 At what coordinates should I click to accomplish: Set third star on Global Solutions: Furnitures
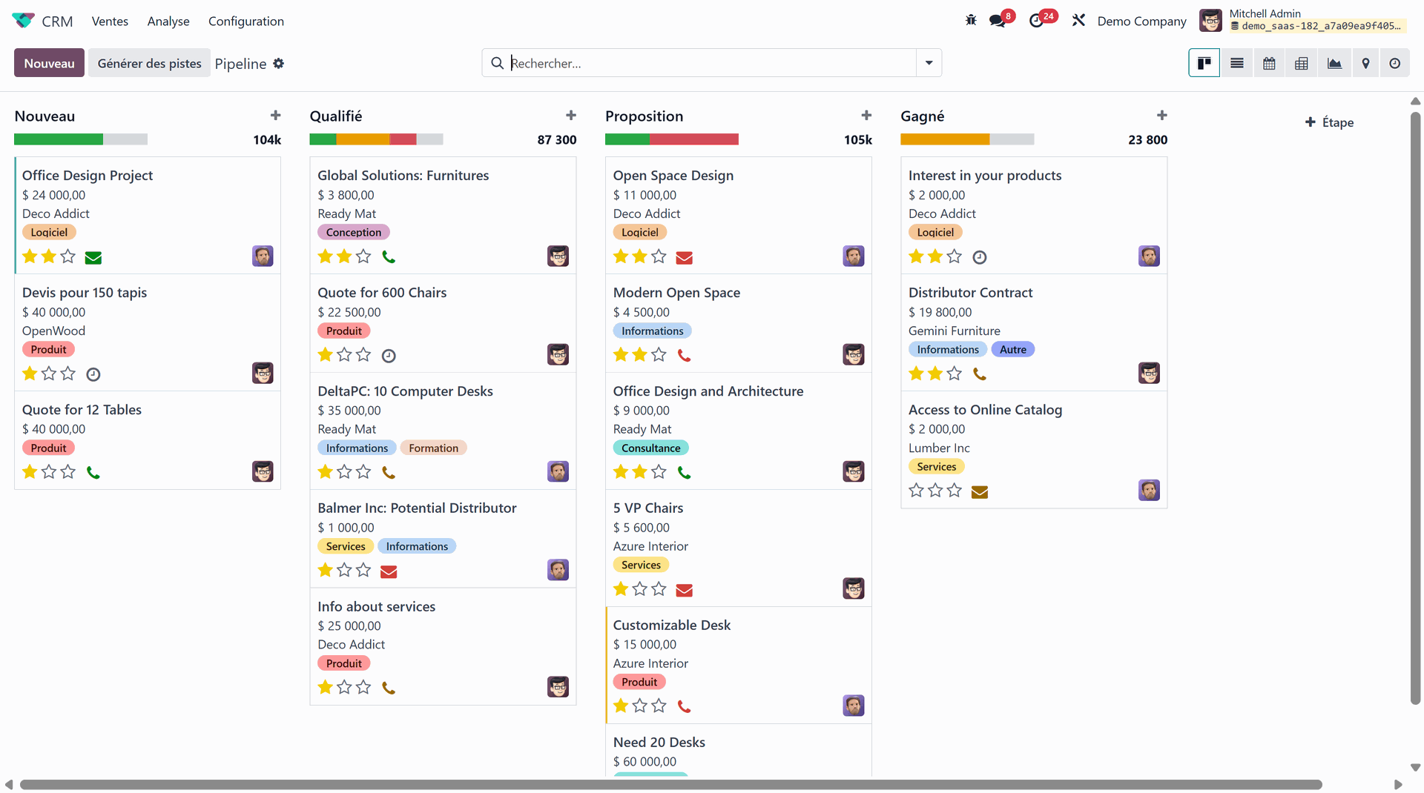pos(363,256)
